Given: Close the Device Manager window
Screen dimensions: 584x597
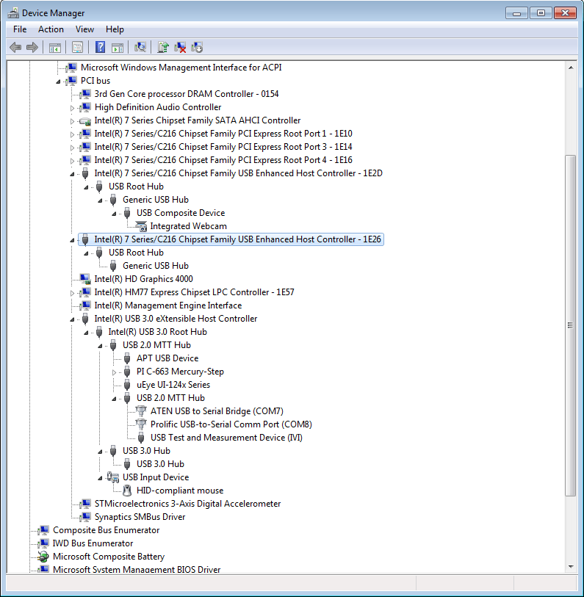Looking at the screenshot, I should click(x=565, y=13).
